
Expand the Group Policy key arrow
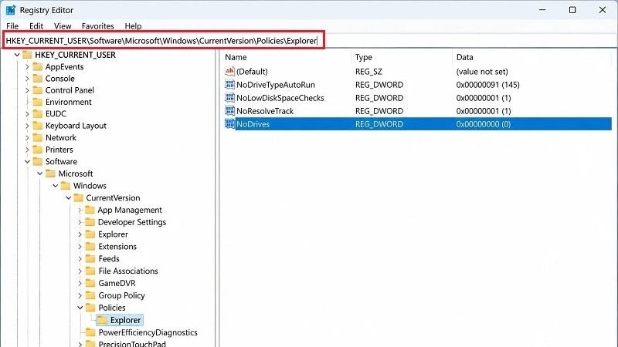[x=80, y=295]
